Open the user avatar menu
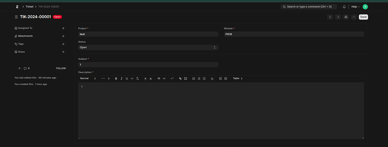The height and width of the screenshot is (147, 388). [365, 7]
